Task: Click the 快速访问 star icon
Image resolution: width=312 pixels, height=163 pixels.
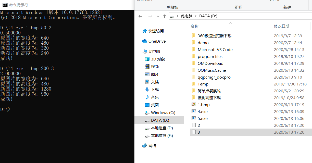Action: [145, 31]
